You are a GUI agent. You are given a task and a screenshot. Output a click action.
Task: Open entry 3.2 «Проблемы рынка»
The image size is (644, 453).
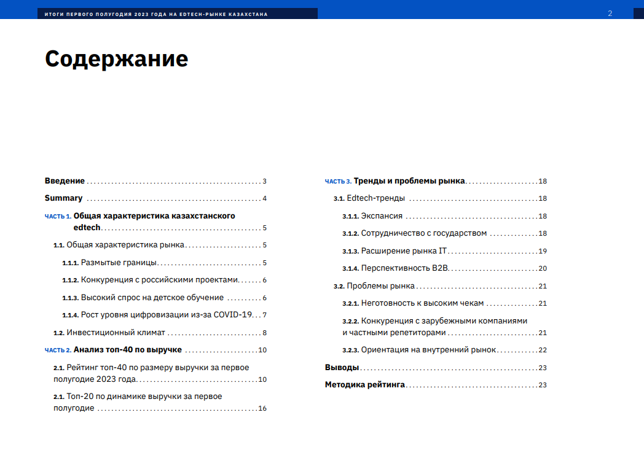pos(440,286)
